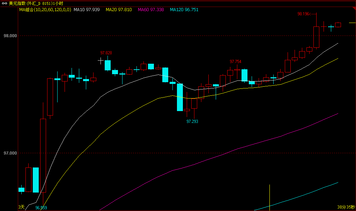Select the 美元指数(外汇_D 8151)1小时 chart title
356x211 pixels.
coord(36,3)
